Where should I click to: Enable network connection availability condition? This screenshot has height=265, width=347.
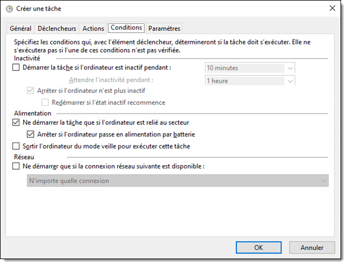click(16, 166)
